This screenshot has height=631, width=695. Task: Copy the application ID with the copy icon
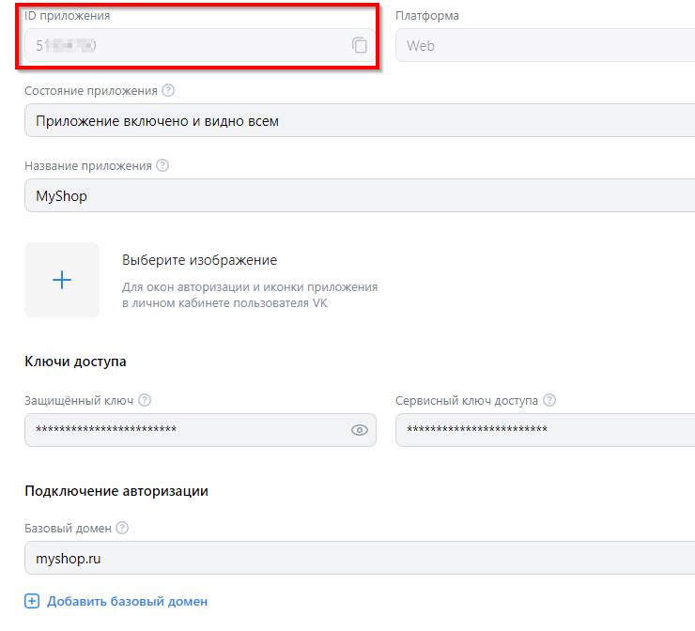coord(360,45)
